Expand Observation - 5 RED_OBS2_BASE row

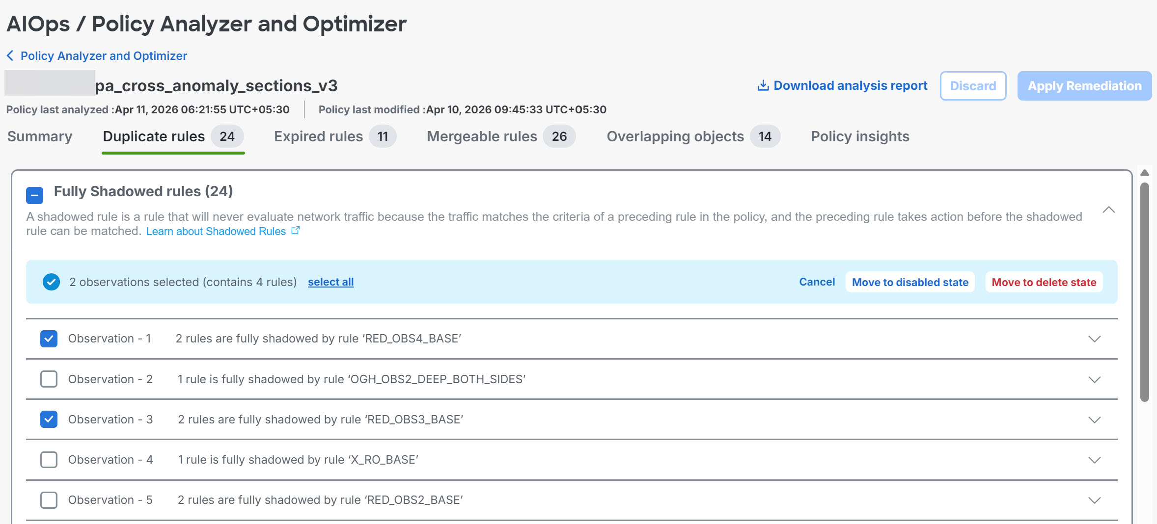[x=1094, y=500]
